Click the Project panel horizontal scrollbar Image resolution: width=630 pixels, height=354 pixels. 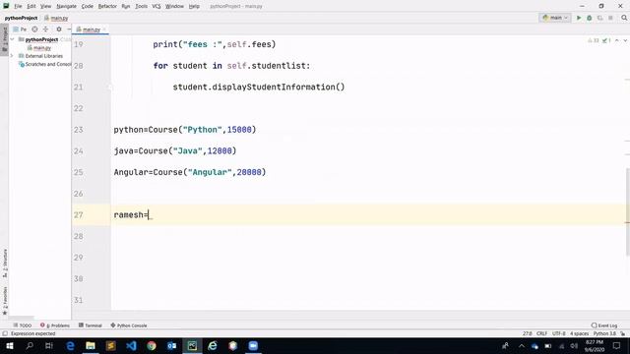click(21, 318)
